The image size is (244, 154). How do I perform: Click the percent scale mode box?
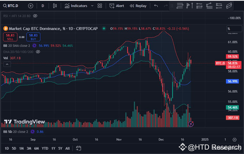(x=234, y=29)
